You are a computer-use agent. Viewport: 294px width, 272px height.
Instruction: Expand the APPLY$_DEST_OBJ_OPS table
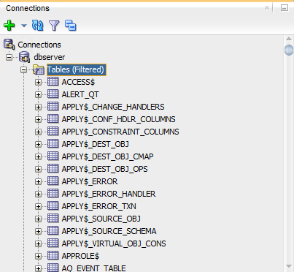38,169
